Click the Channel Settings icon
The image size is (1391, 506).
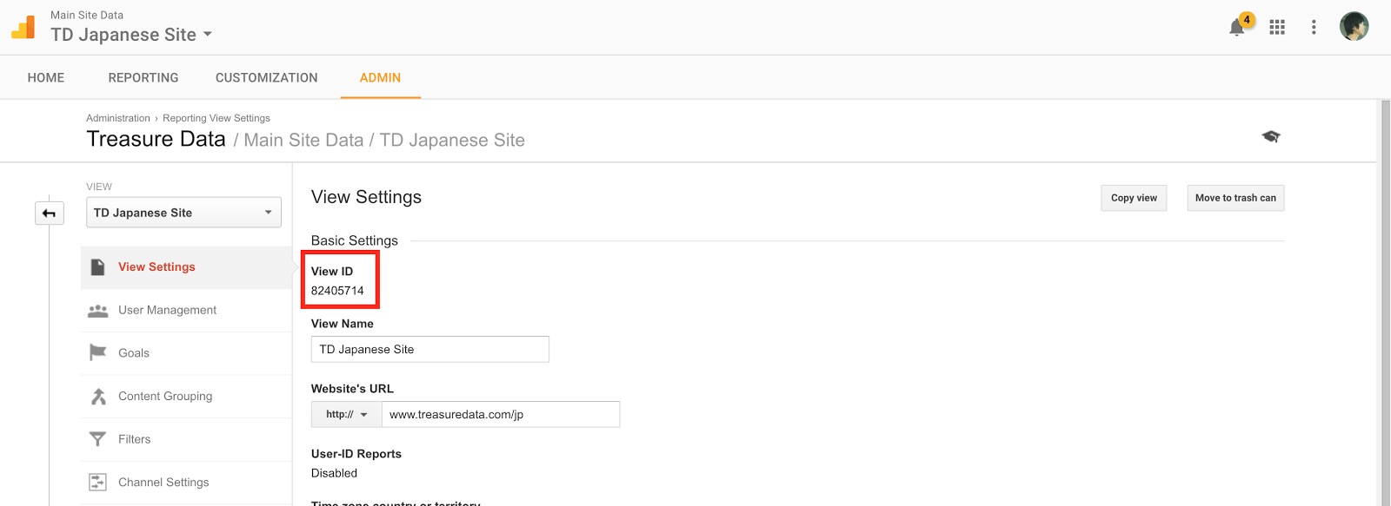click(x=98, y=483)
